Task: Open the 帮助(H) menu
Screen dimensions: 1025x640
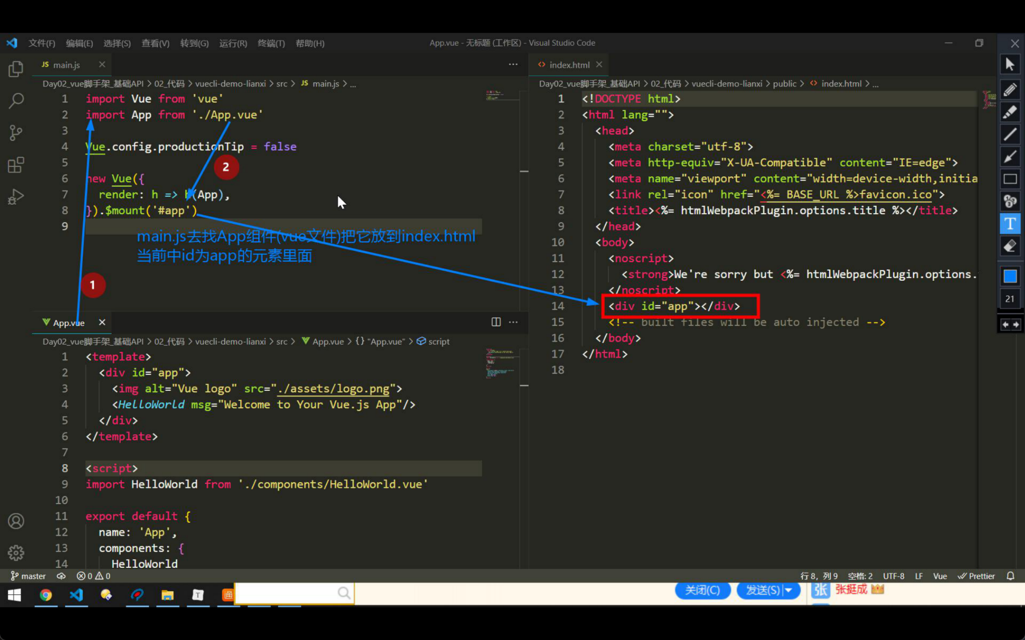Action: point(310,43)
